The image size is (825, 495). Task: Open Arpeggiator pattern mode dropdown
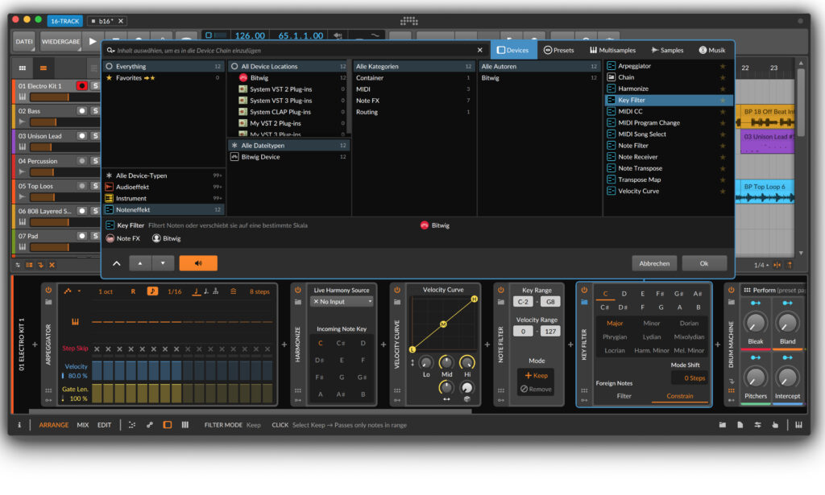[72, 291]
